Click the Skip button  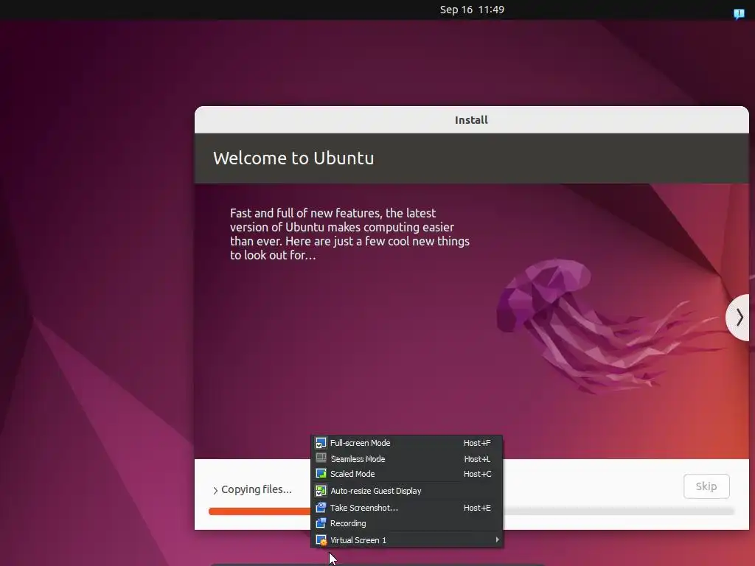tap(706, 486)
